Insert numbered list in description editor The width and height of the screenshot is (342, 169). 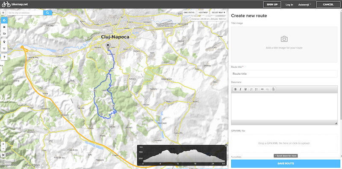coord(251,89)
